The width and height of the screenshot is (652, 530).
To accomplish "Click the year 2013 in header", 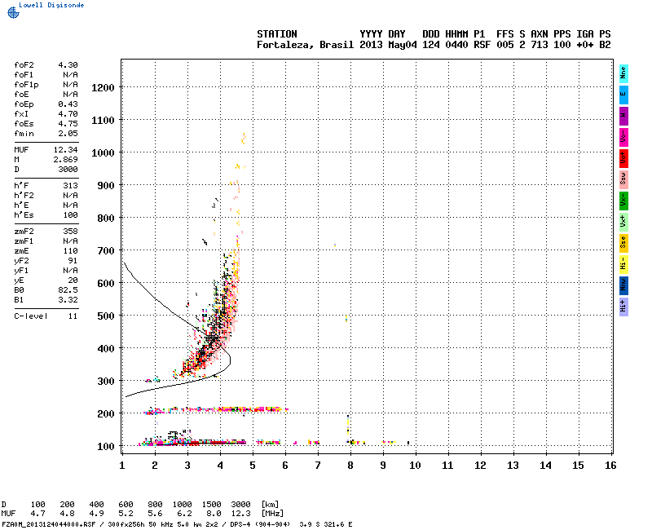I will pos(371,45).
